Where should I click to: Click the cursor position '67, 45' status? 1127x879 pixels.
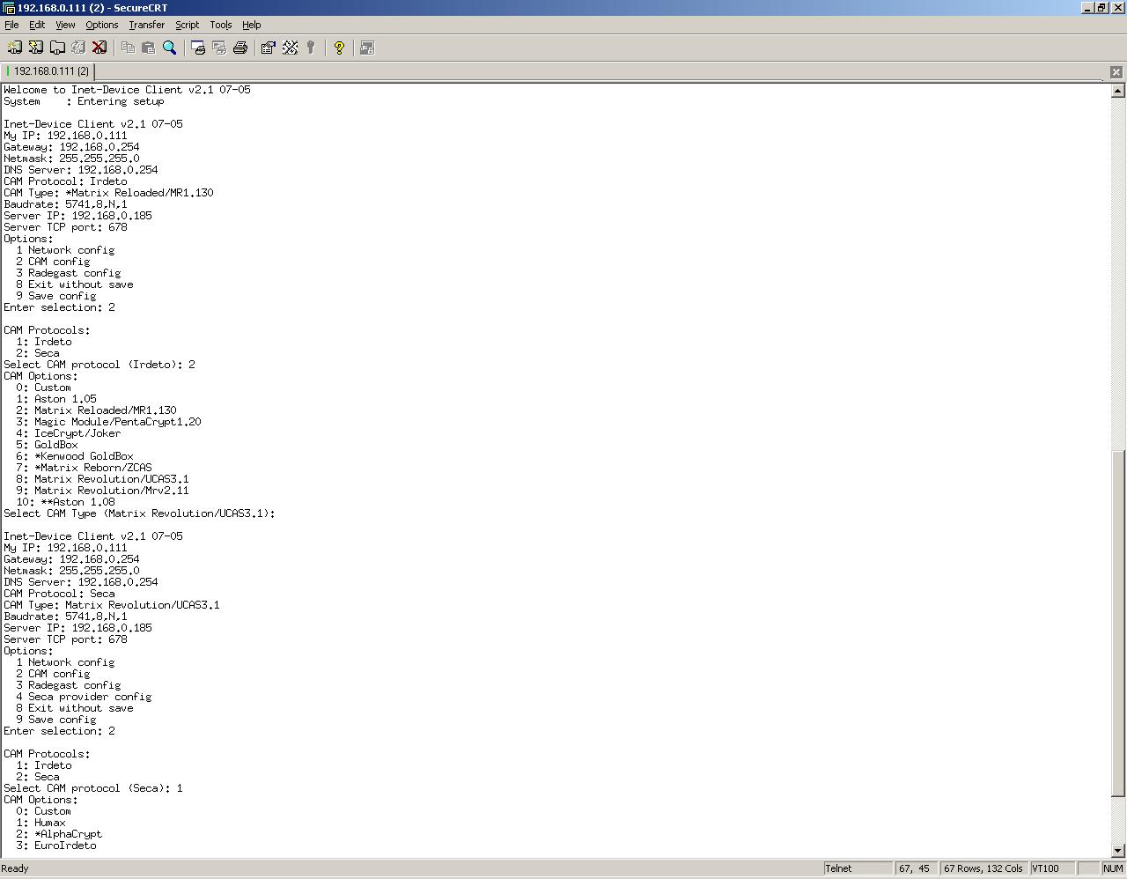coord(916,868)
